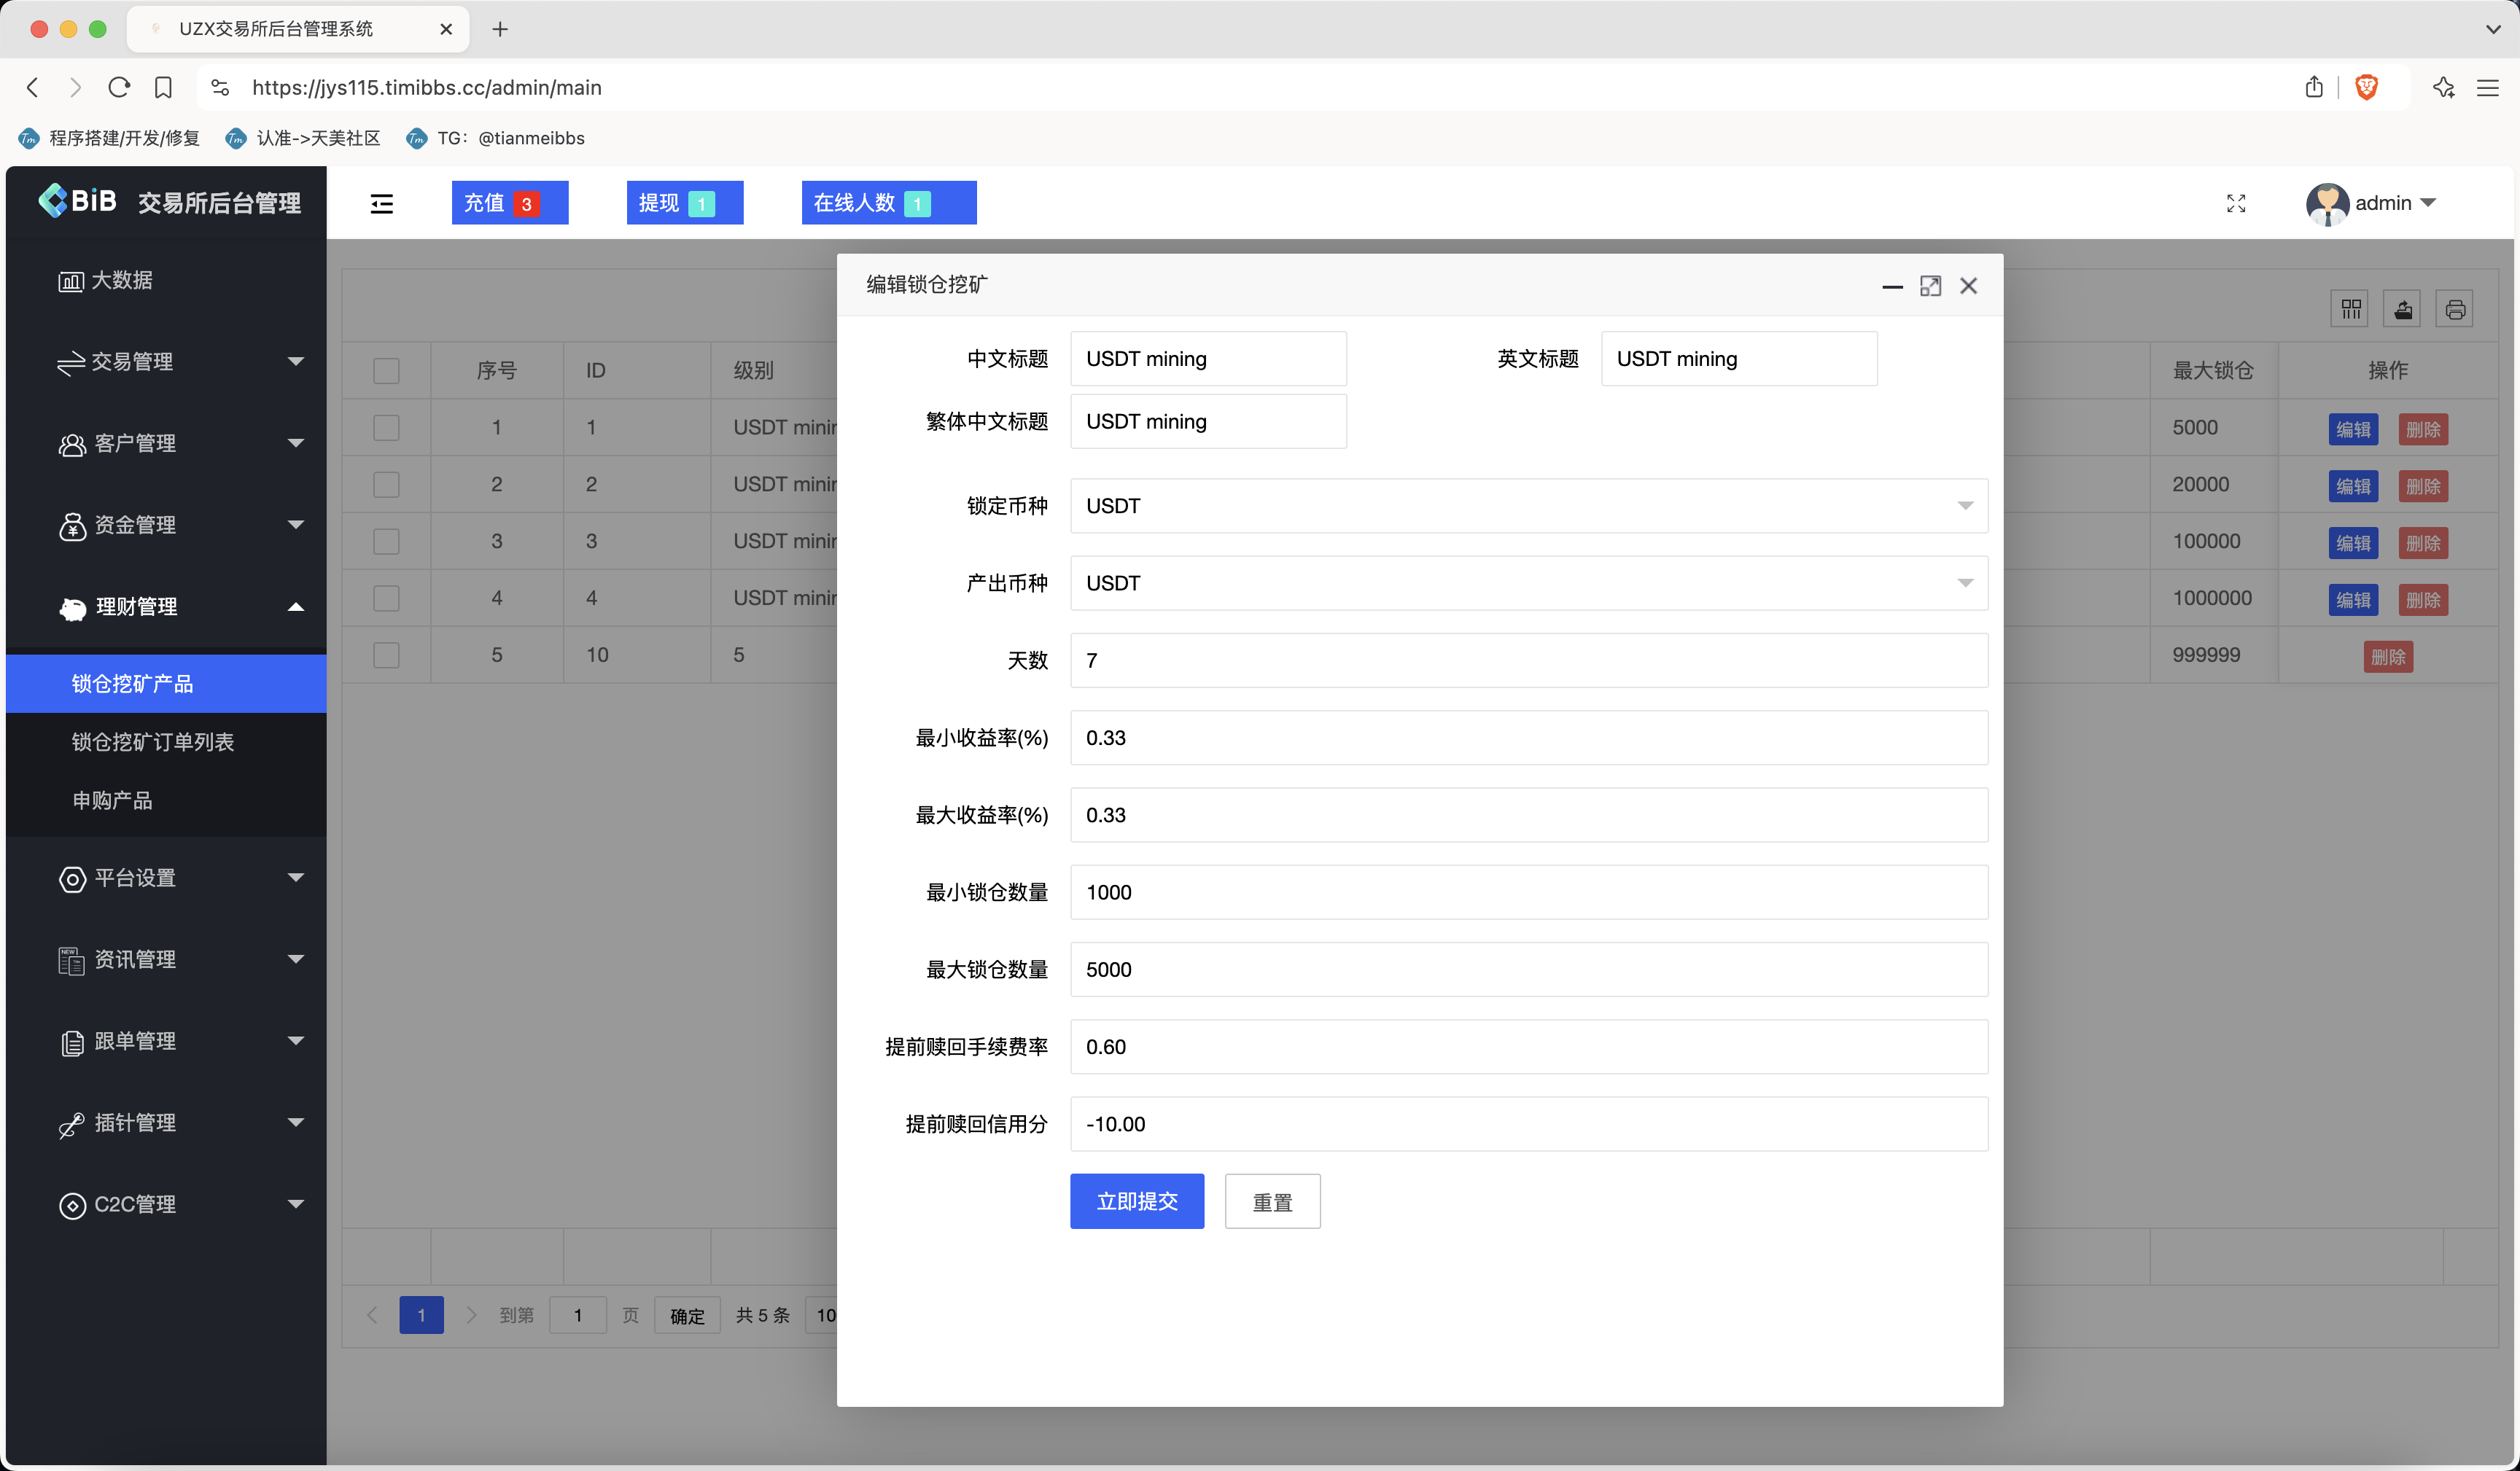The image size is (2520, 1471).
Task: Click the fullscreen toggle icon in the header
Action: (x=2236, y=204)
